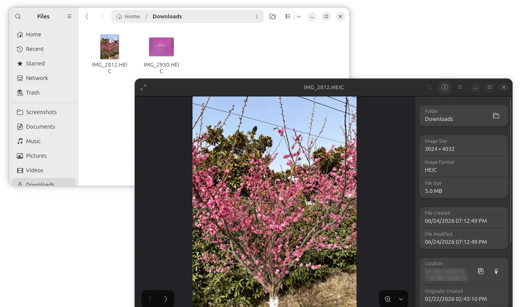Click the zoom magnifier button on the image

click(x=388, y=299)
